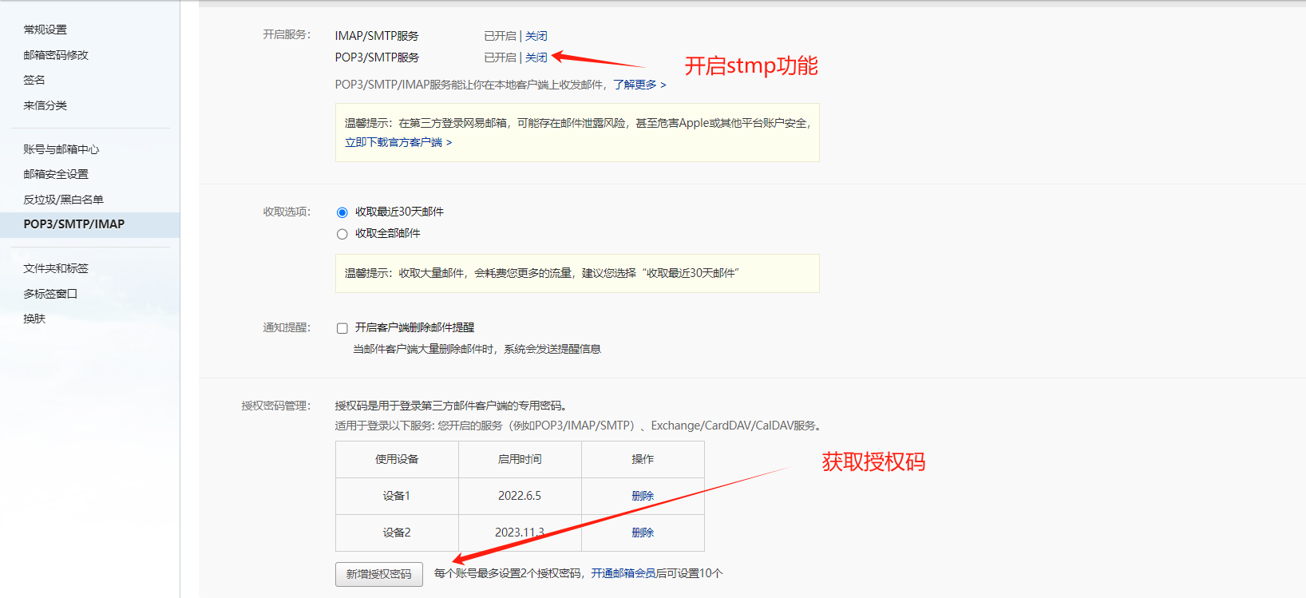Open 换肤 skin settings
This screenshot has width=1306, height=598.
click(34, 319)
